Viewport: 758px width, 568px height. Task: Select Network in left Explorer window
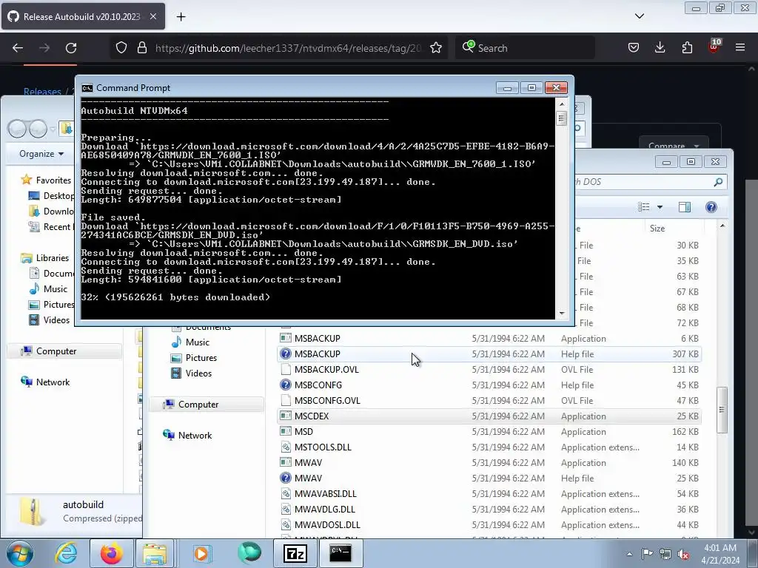click(53, 382)
